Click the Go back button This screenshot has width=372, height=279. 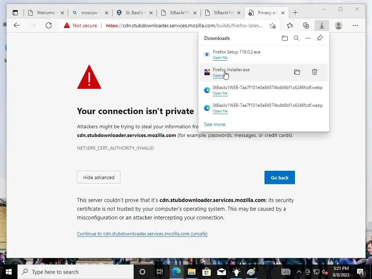pos(279,177)
